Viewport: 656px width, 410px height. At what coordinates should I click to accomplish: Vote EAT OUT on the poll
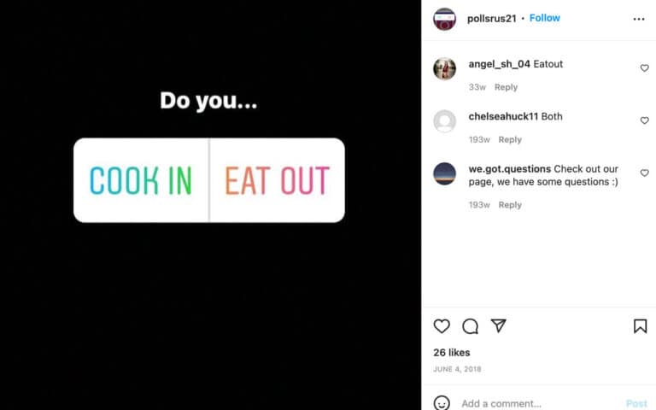click(x=278, y=180)
